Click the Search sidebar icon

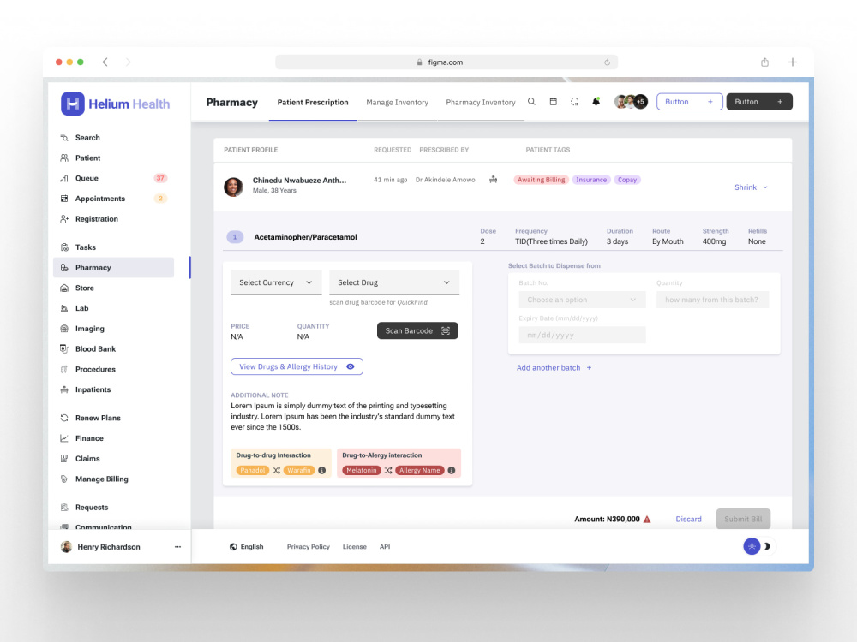64,138
